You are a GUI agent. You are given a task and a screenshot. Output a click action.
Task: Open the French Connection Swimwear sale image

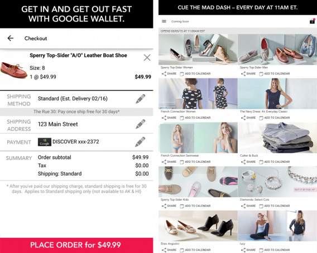(x=198, y=138)
